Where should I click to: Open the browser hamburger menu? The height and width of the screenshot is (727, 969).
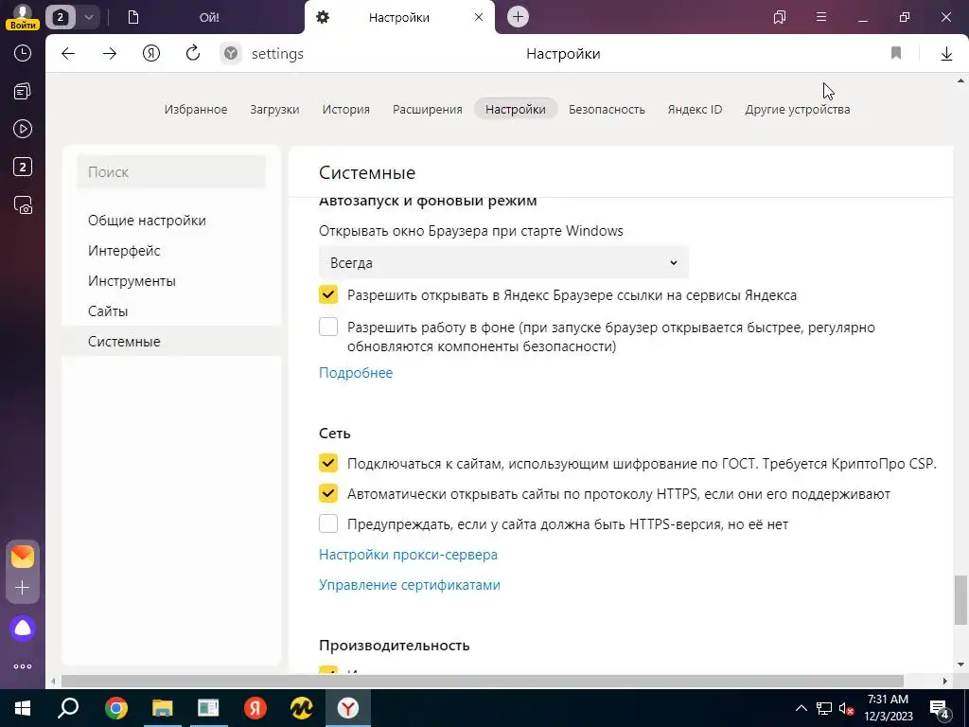(821, 17)
